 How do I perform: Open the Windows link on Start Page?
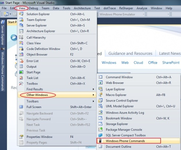109,63
